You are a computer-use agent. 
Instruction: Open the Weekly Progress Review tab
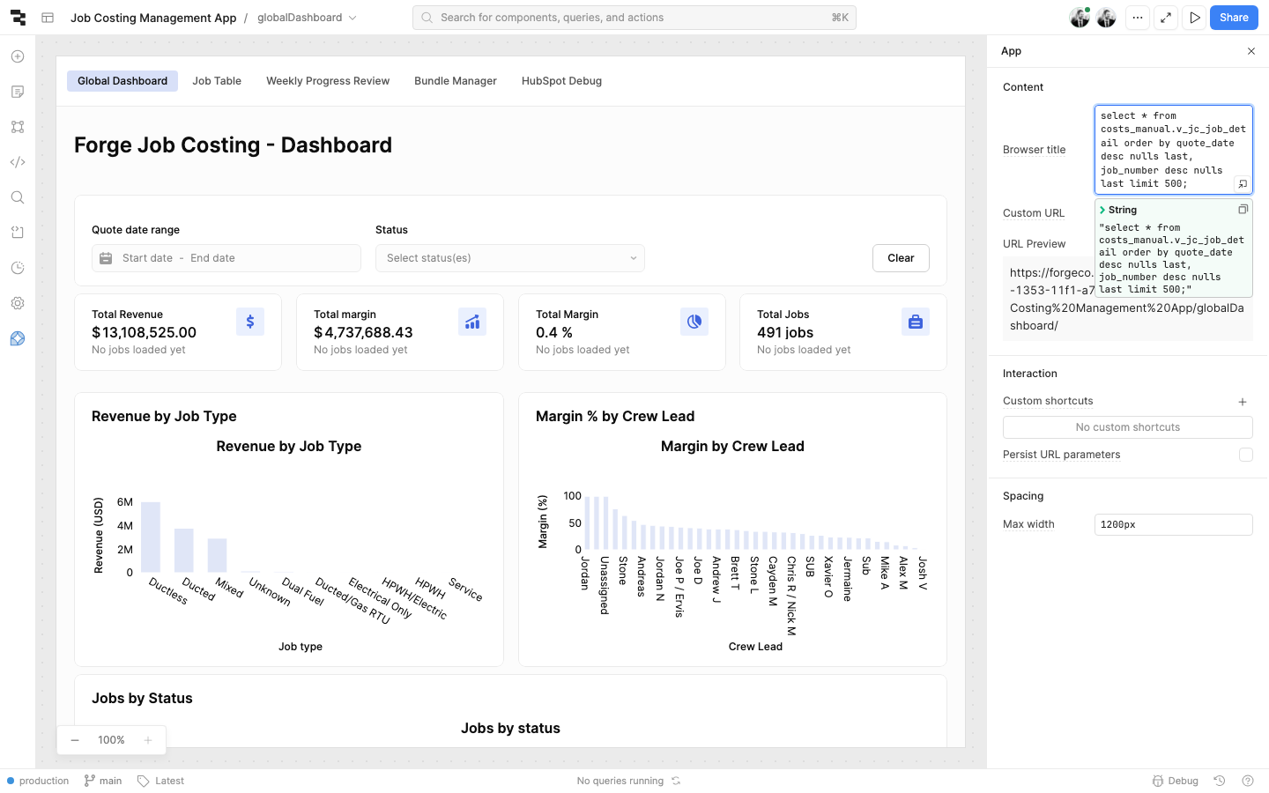click(328, 81)
